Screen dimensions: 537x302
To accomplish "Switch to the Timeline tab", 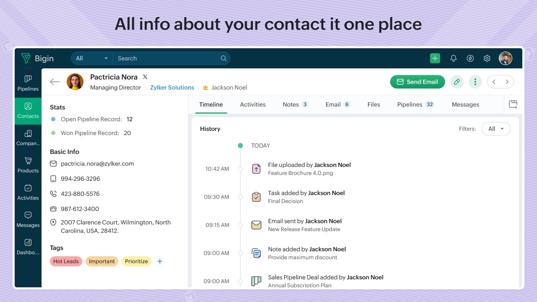I will pos(211,104).
